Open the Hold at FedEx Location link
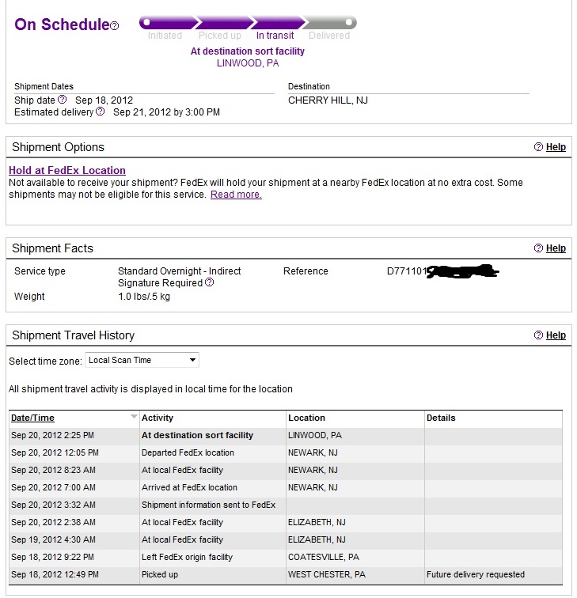 (67, 171)
